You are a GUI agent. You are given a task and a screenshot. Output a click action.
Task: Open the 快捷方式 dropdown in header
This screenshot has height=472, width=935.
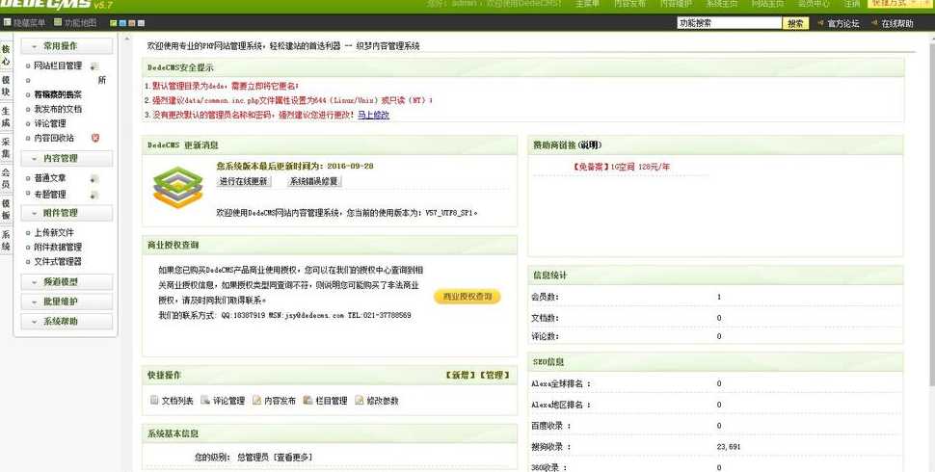(x=898, y=4)
